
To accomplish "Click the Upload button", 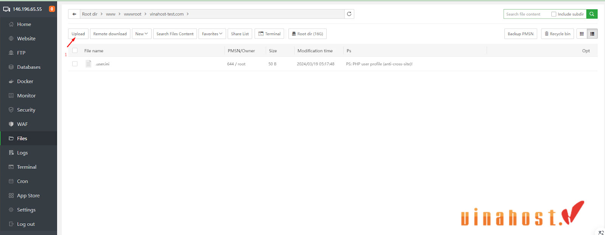I will coord(78,34).
